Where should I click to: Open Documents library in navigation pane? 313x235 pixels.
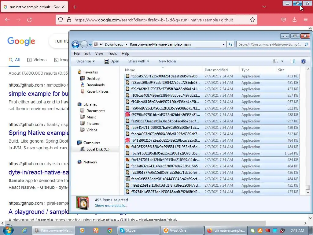click(96, 111)
